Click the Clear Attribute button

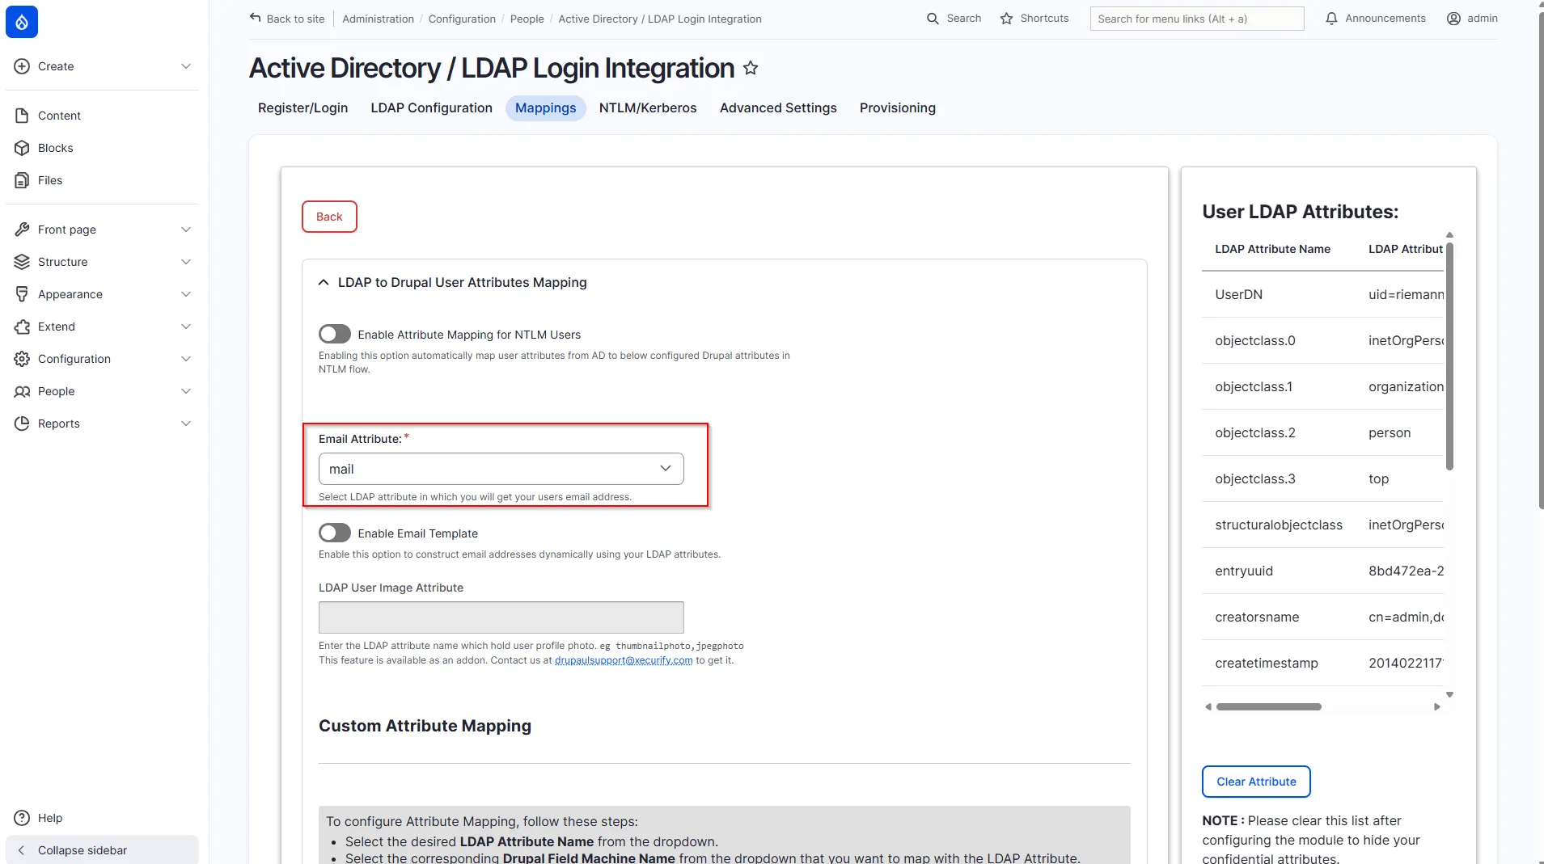pyautogui.click(x=1256, y=782)
